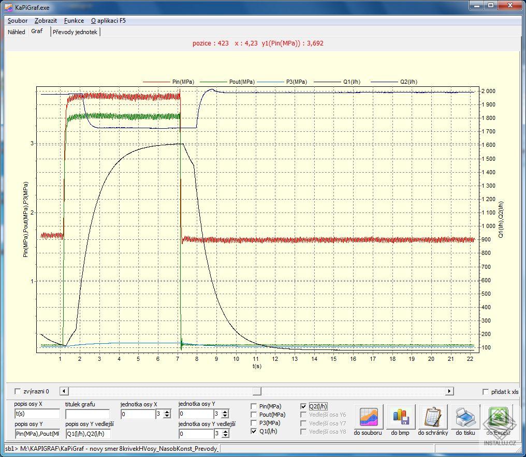The height and width of the screenshot is (457, 526).
Task: Click the spinner arrows for 'jednotka osy X'
Action: tap(167, 414)
